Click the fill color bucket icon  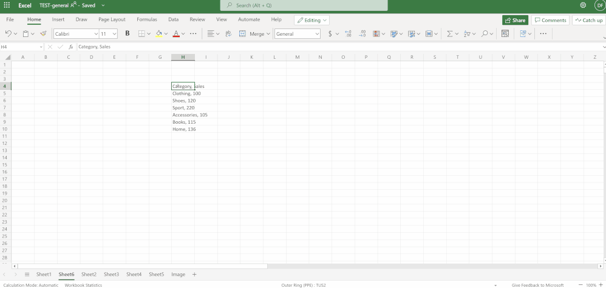(158, 34)
